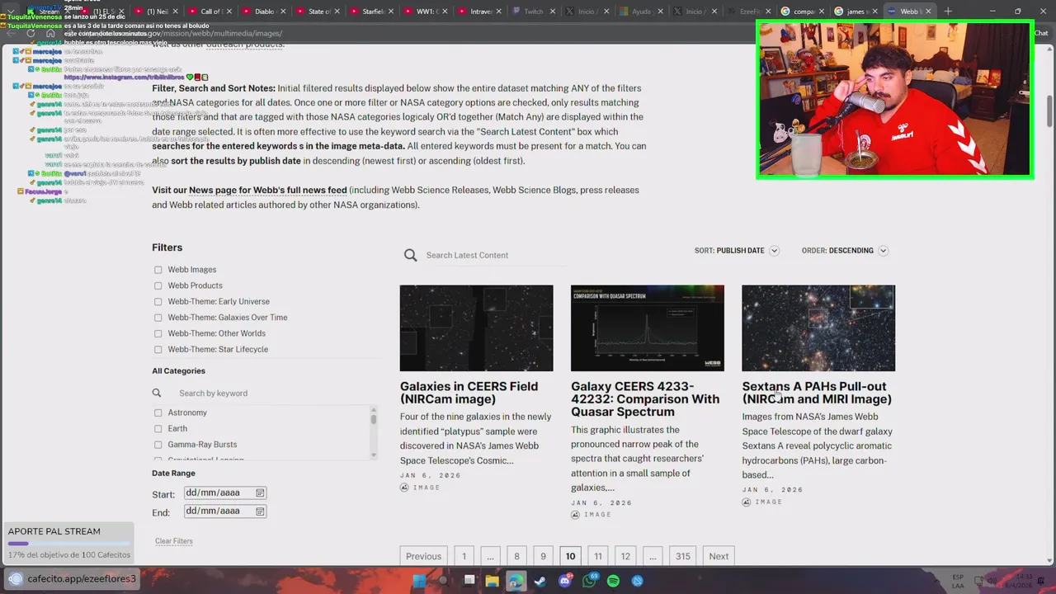Switch to the Ayuda browser tab
Viewport: 1056px width, 594px height.
pos(639,12)
